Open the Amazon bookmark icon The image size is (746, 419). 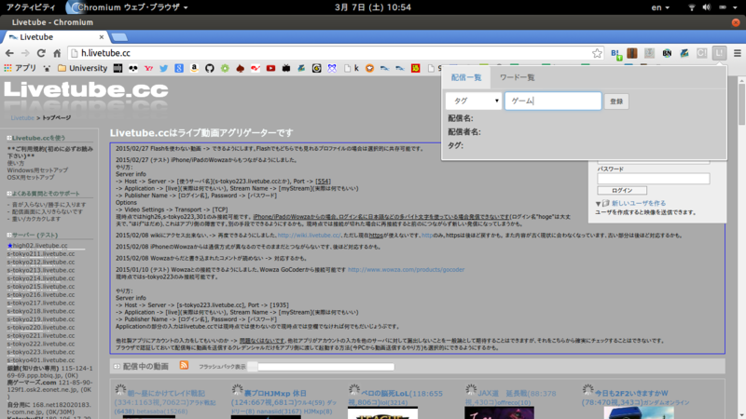194,68
